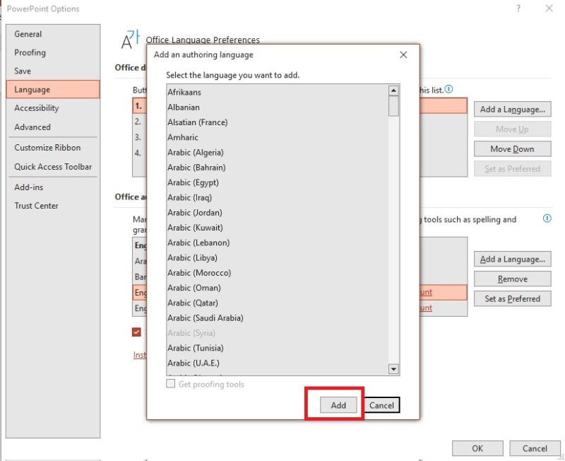Click the Help question mark icon
This screenshot has height=461, width=565.
pos(519,8)
